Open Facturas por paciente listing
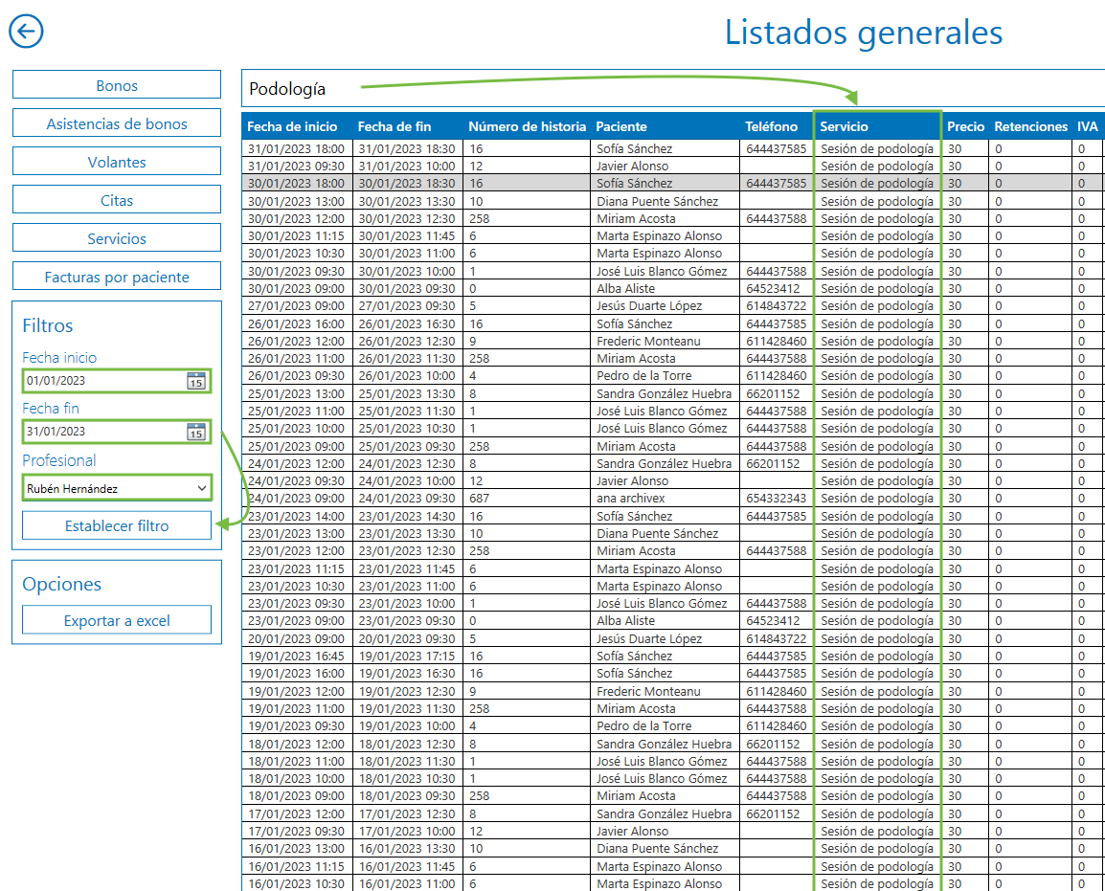The image size is (1105, 891). click(117, 277)
